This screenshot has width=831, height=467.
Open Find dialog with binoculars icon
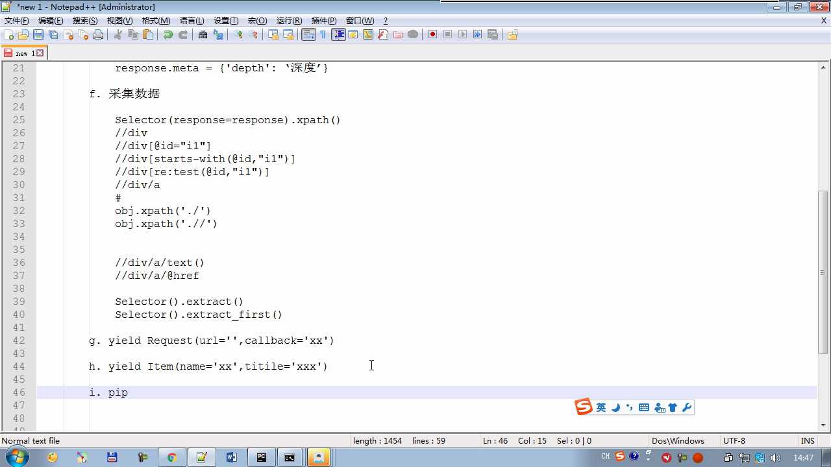(203, 35)
